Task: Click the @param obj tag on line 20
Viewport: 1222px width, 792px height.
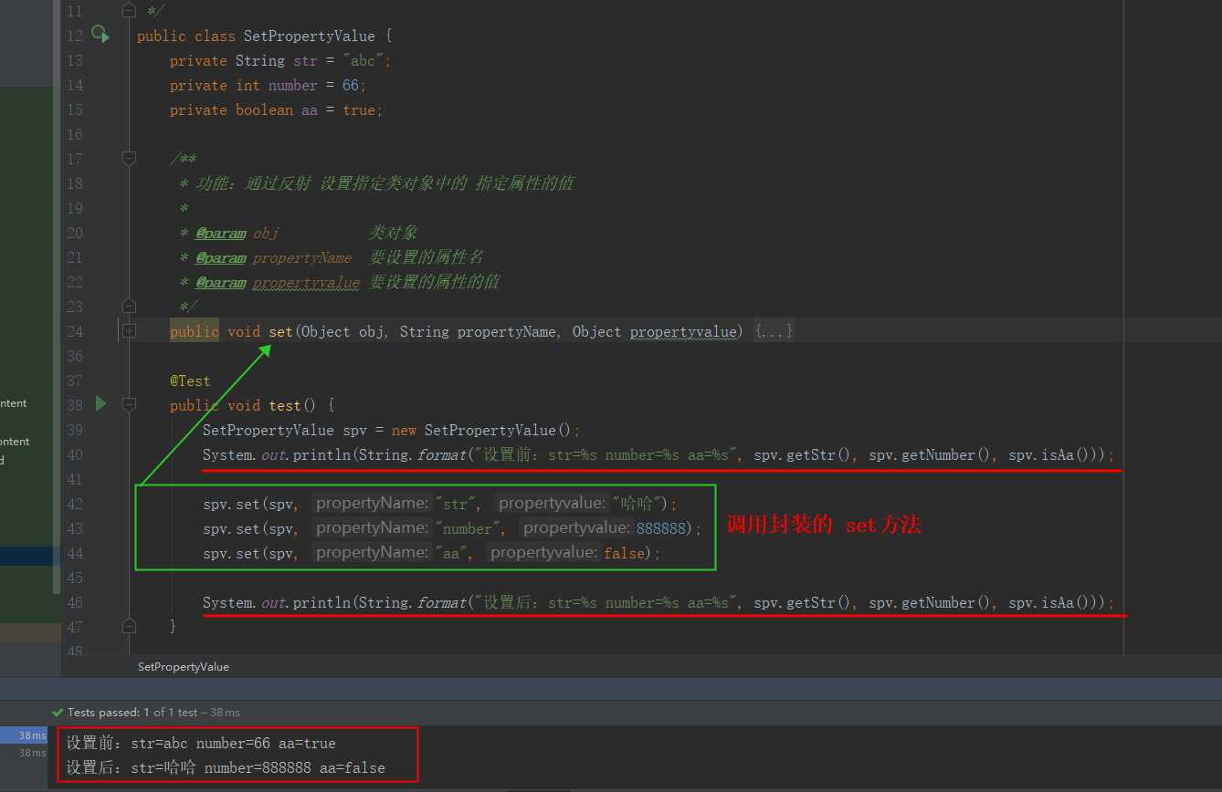Action: [x=237, y=233]
